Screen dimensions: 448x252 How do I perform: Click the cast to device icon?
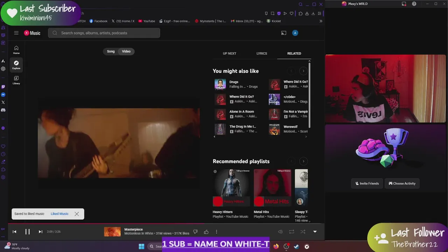(283, 33)
